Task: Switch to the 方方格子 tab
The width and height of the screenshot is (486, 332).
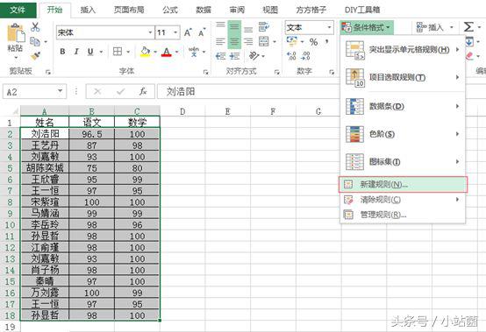Action: click(x=311, y=10)
